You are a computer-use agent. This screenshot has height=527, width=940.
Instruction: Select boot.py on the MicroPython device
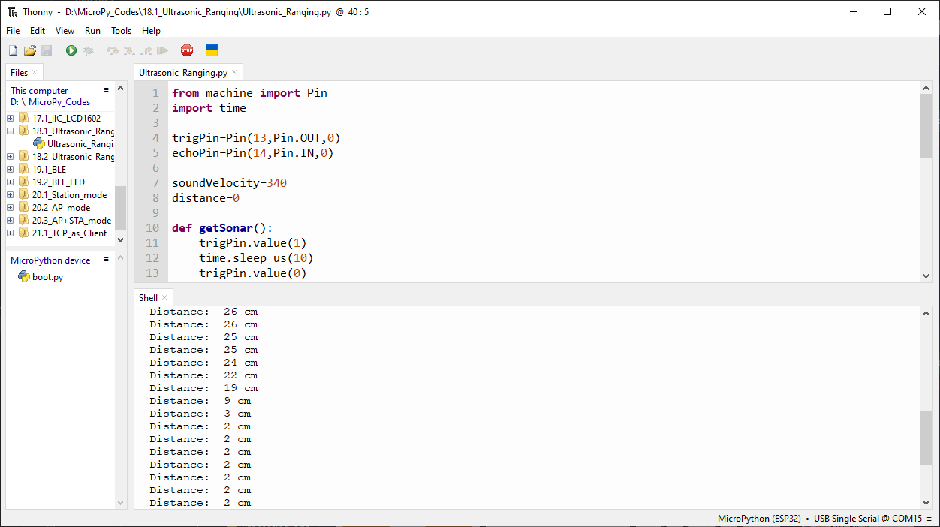point(47,277)
